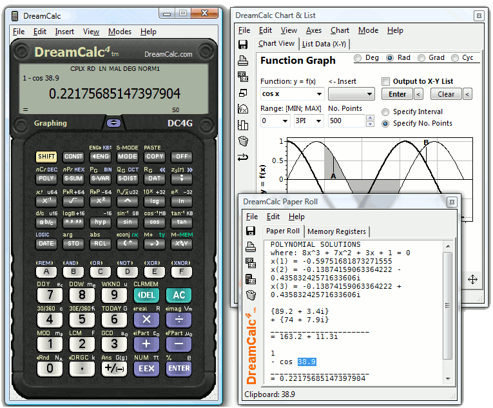
Task: Tap the divide key on the calculator
Action: [179, 320]
